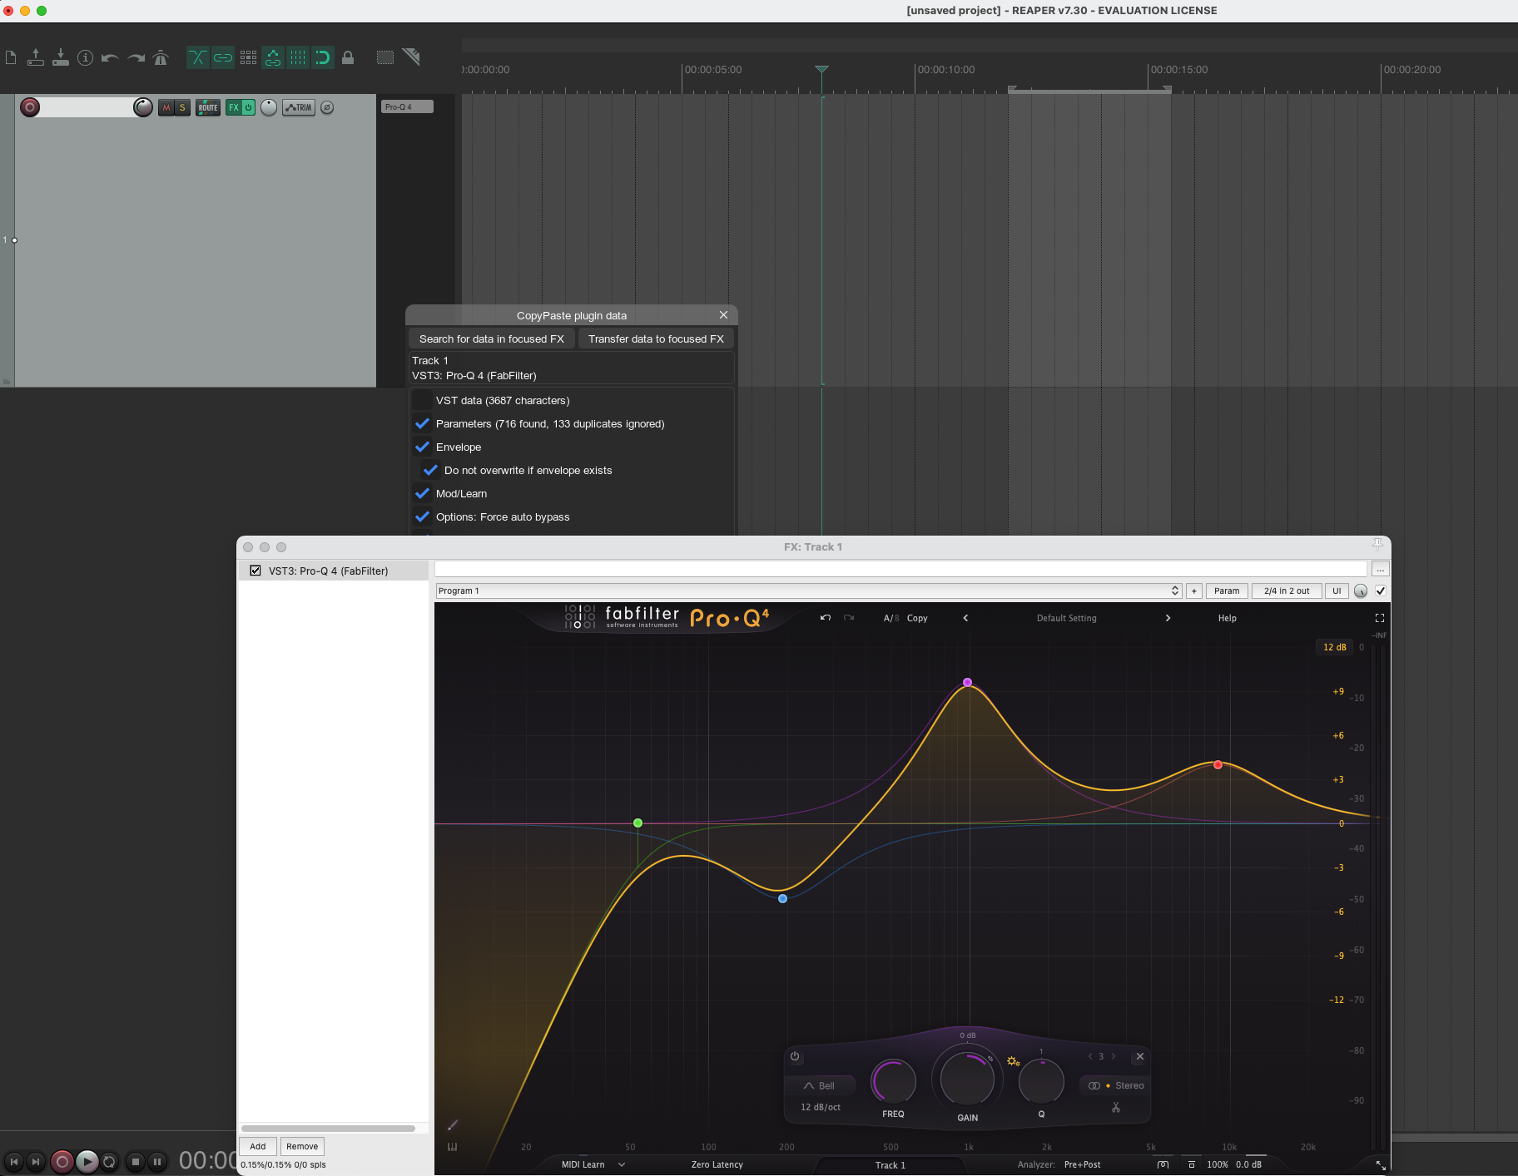This screenshot has width=1518, height=1176.
Task: Enable the VST data checkbox
Action: 423,401
